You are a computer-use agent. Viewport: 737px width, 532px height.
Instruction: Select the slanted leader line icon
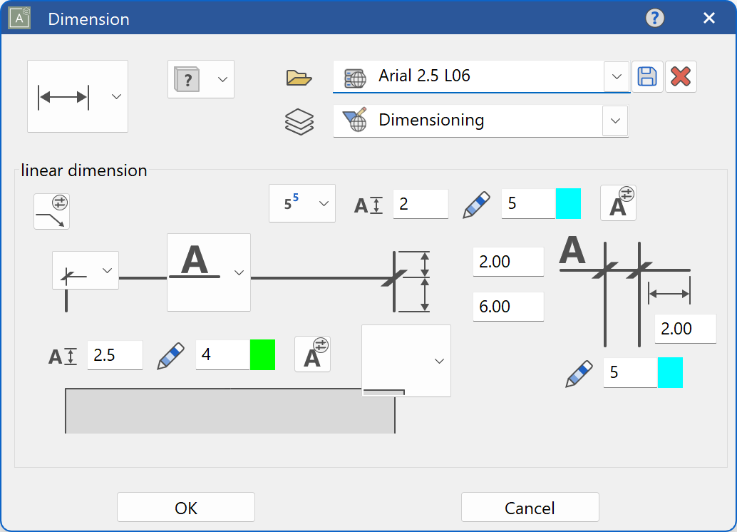[52, 211]
